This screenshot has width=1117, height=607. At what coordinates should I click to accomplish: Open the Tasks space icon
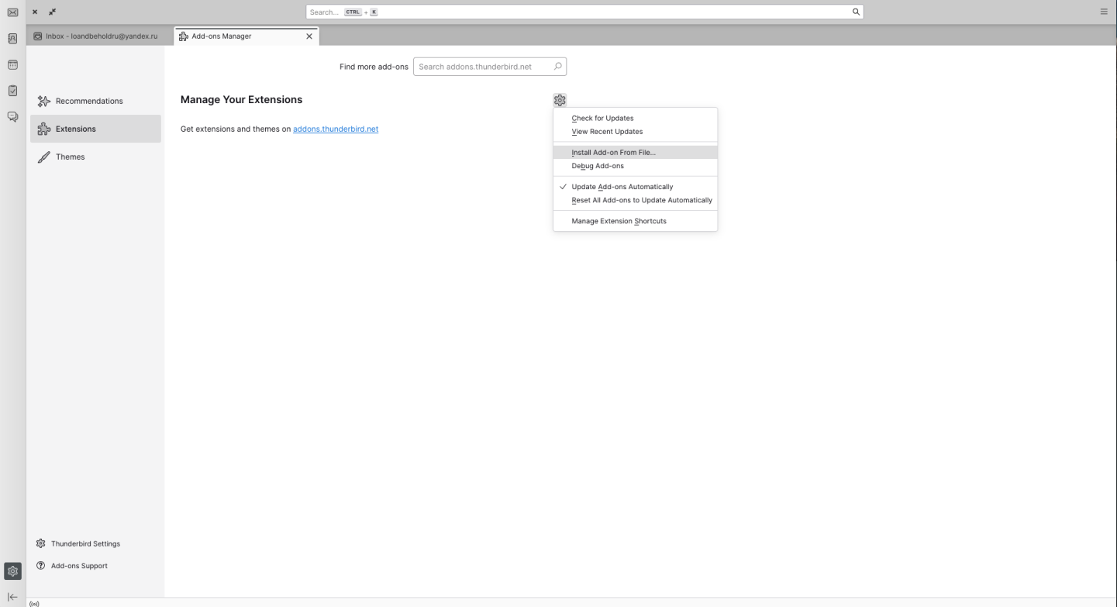point(12,91)
